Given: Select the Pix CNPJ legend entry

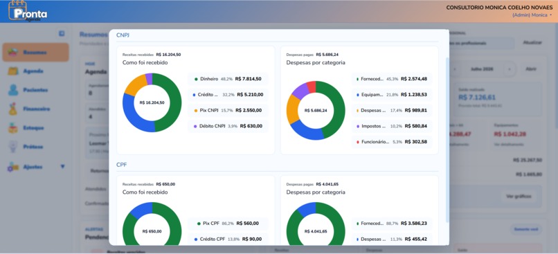Looking at the screenshot, I should click(x=228, y=110).
